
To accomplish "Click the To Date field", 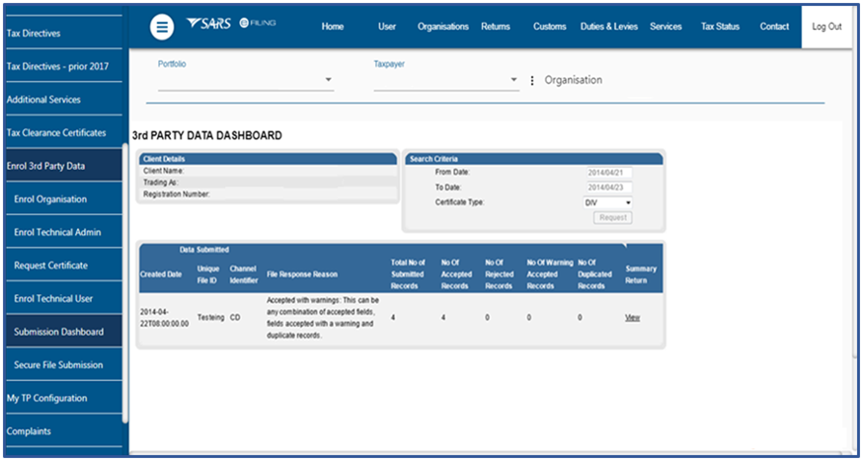I will [x=607, y=187].
